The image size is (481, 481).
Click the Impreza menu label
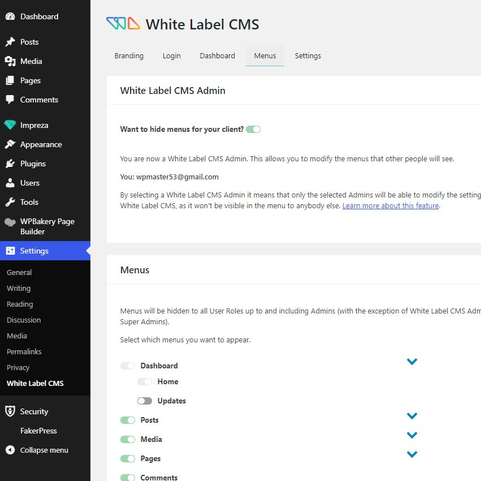point(34,125)
